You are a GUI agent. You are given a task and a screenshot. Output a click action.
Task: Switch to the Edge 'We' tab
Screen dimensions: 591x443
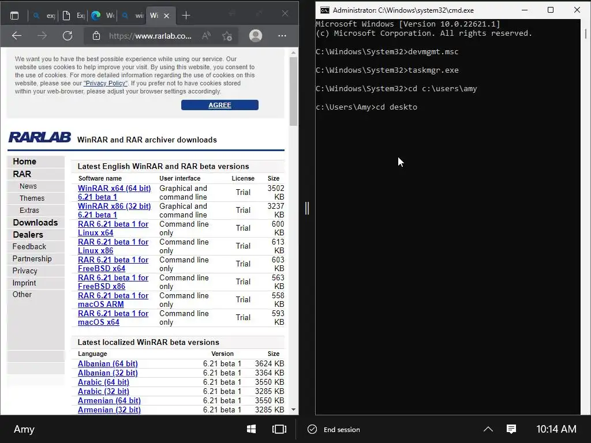(x=103, y=16)
